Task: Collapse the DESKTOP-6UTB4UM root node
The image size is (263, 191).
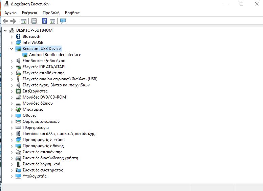Action: pos(5,30)
